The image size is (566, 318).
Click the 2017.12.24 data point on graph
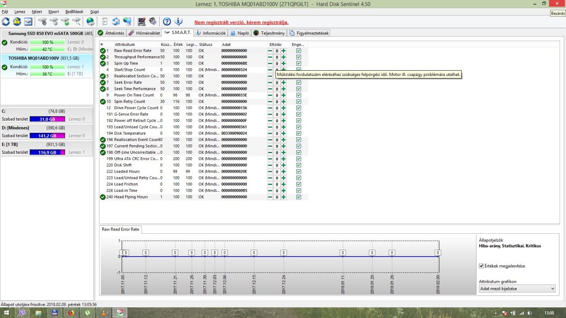(x=283, y=253)
